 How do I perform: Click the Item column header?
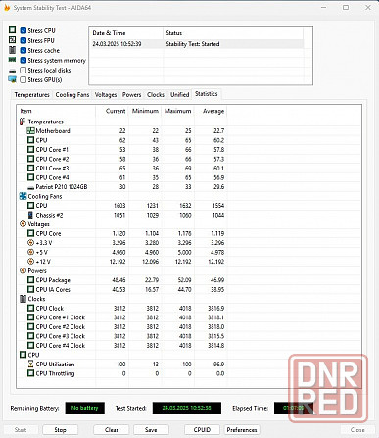coord(56,111)
